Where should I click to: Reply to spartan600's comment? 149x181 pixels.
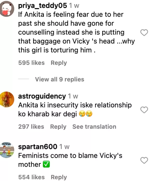click(59, 177)
